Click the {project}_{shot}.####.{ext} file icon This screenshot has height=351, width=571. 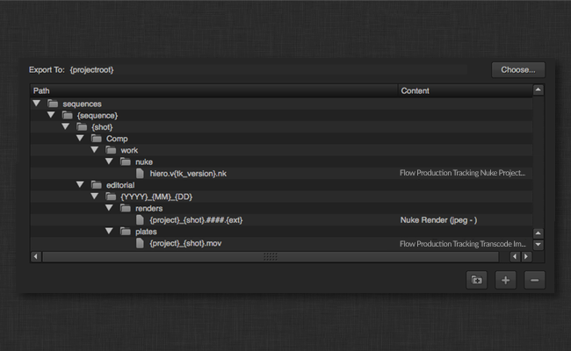coord(140,220)
